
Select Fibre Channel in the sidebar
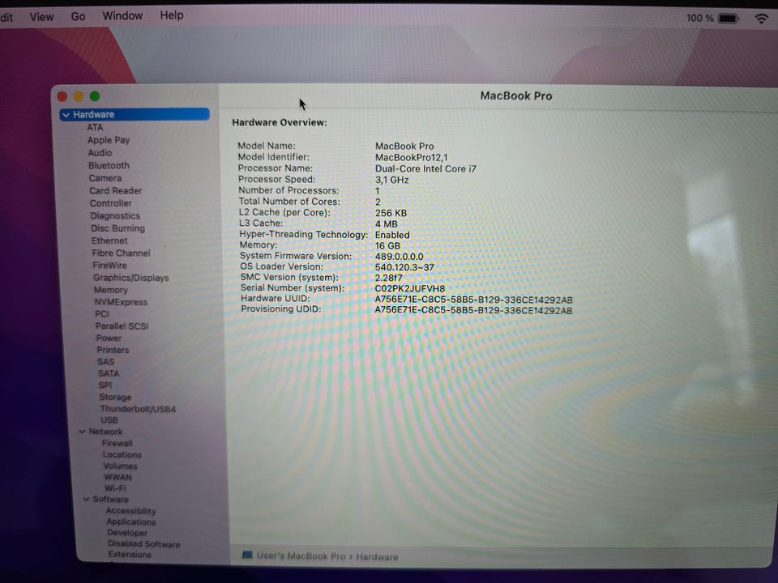coord(121,253)
